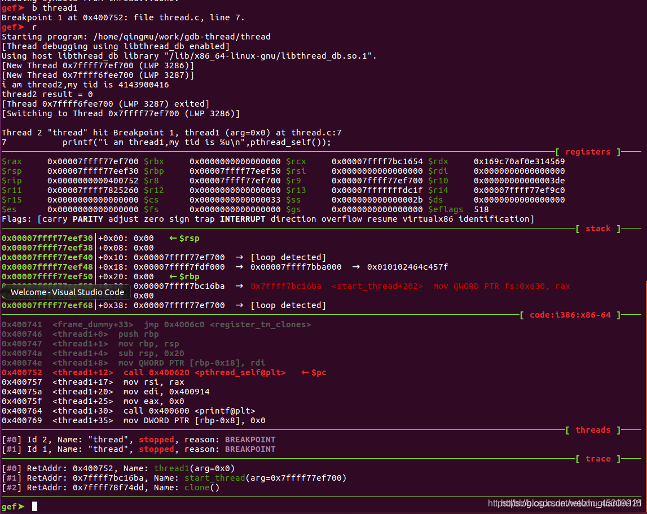Image resolution: width=647 pixels, height=514 pixels.
Task: Click the $r10 value 0x00000000000003de
Action: (519, 181)
